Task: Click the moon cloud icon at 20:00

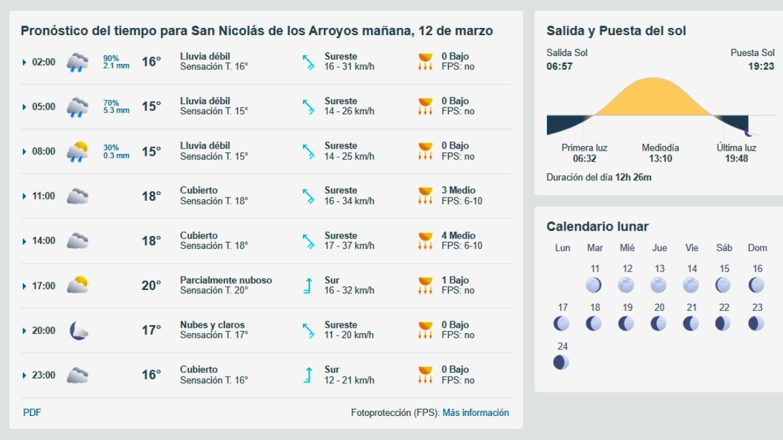Action: tap(78, 330)
